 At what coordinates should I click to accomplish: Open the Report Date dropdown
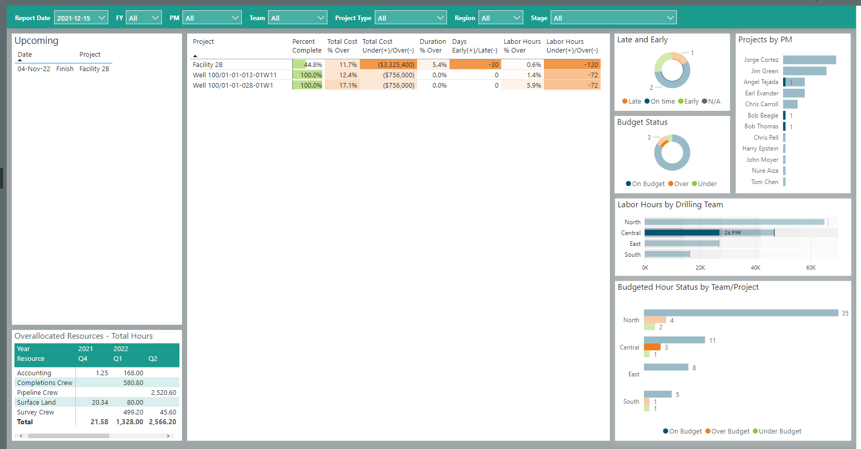[x=81, y=18]
